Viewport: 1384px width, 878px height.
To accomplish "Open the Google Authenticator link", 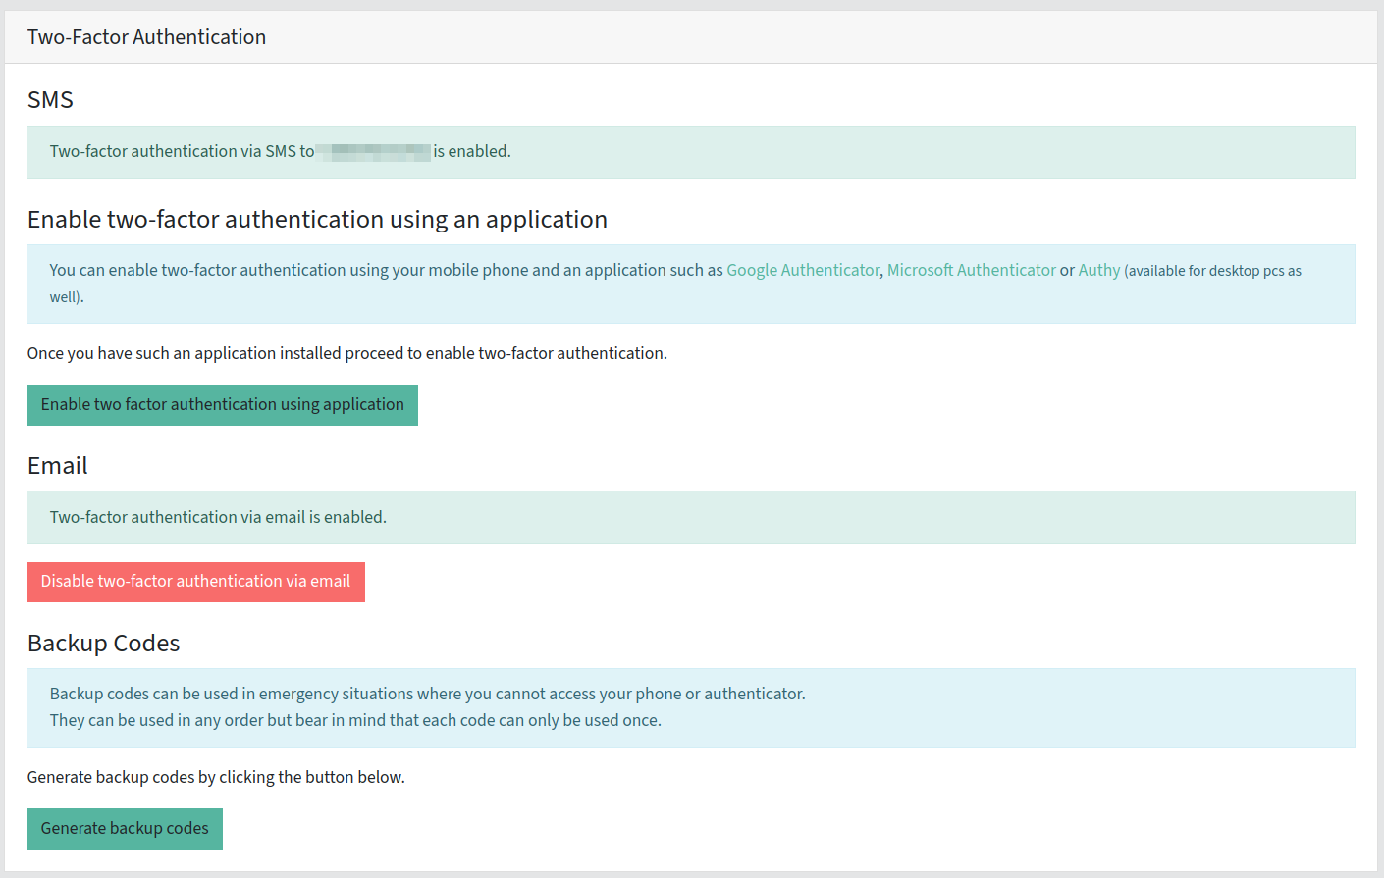I will point(802,270).
